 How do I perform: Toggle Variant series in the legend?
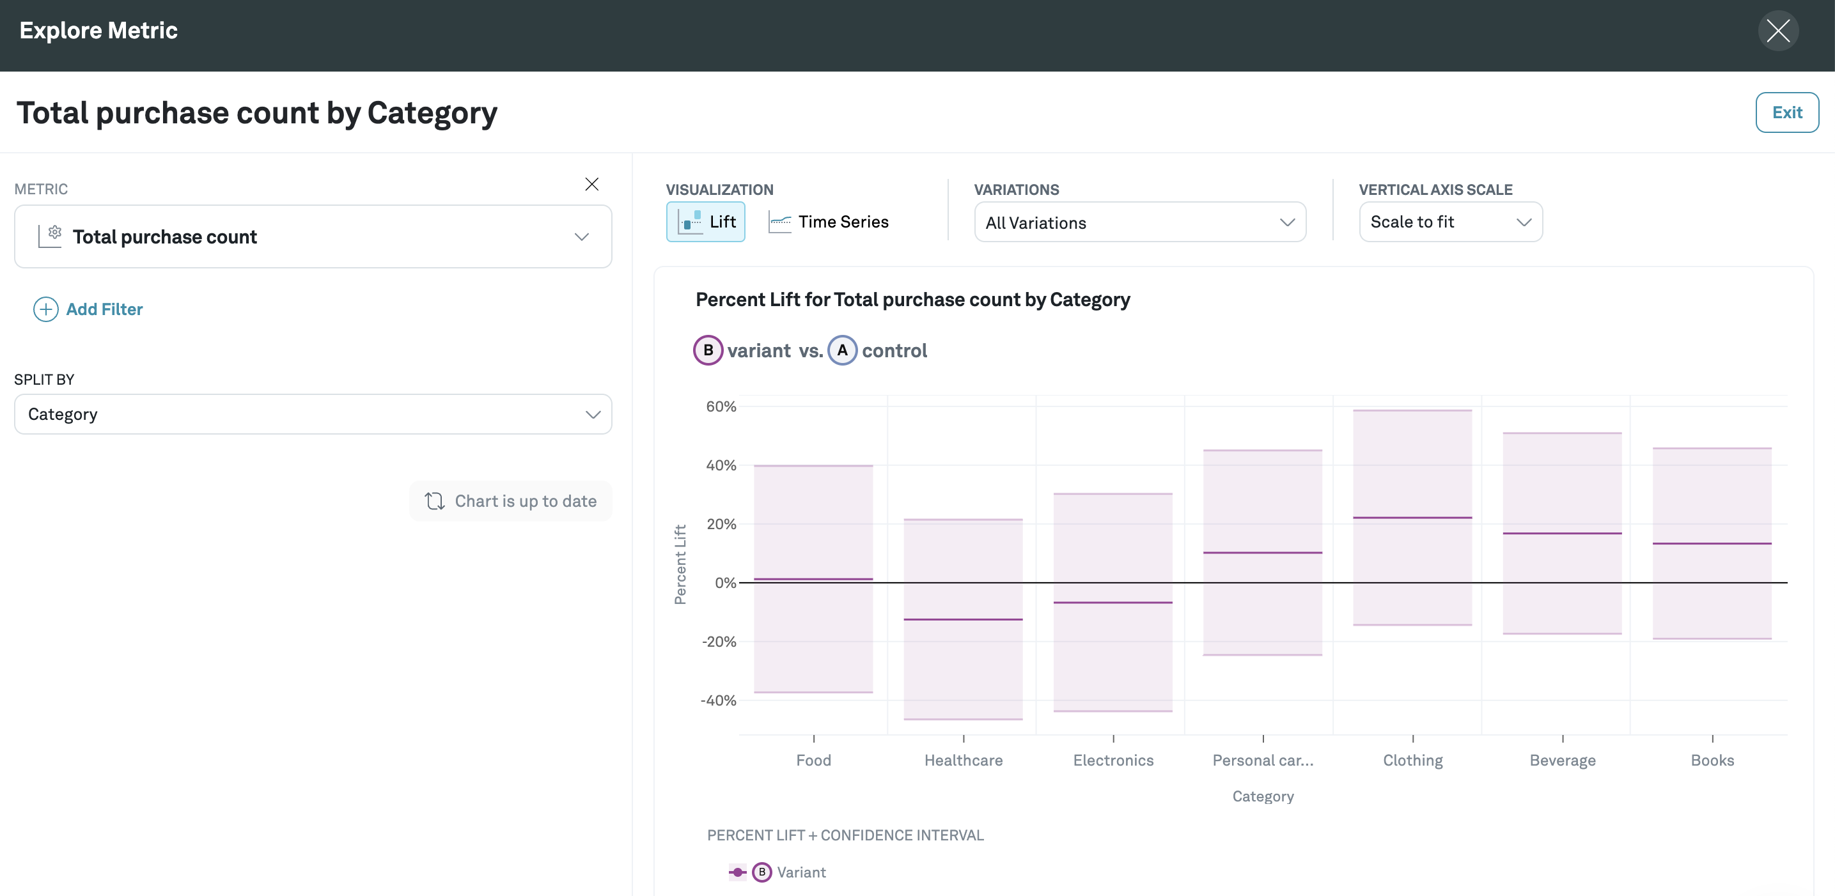(800, 872)
